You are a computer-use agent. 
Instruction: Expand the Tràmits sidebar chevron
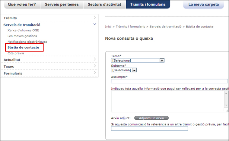tap(95, 17)
